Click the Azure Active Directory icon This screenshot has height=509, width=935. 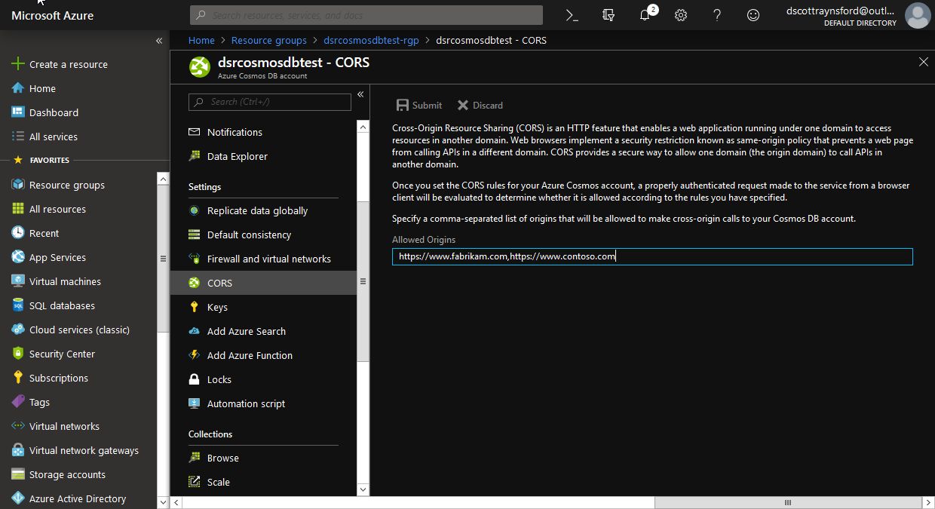click(18, 498)
